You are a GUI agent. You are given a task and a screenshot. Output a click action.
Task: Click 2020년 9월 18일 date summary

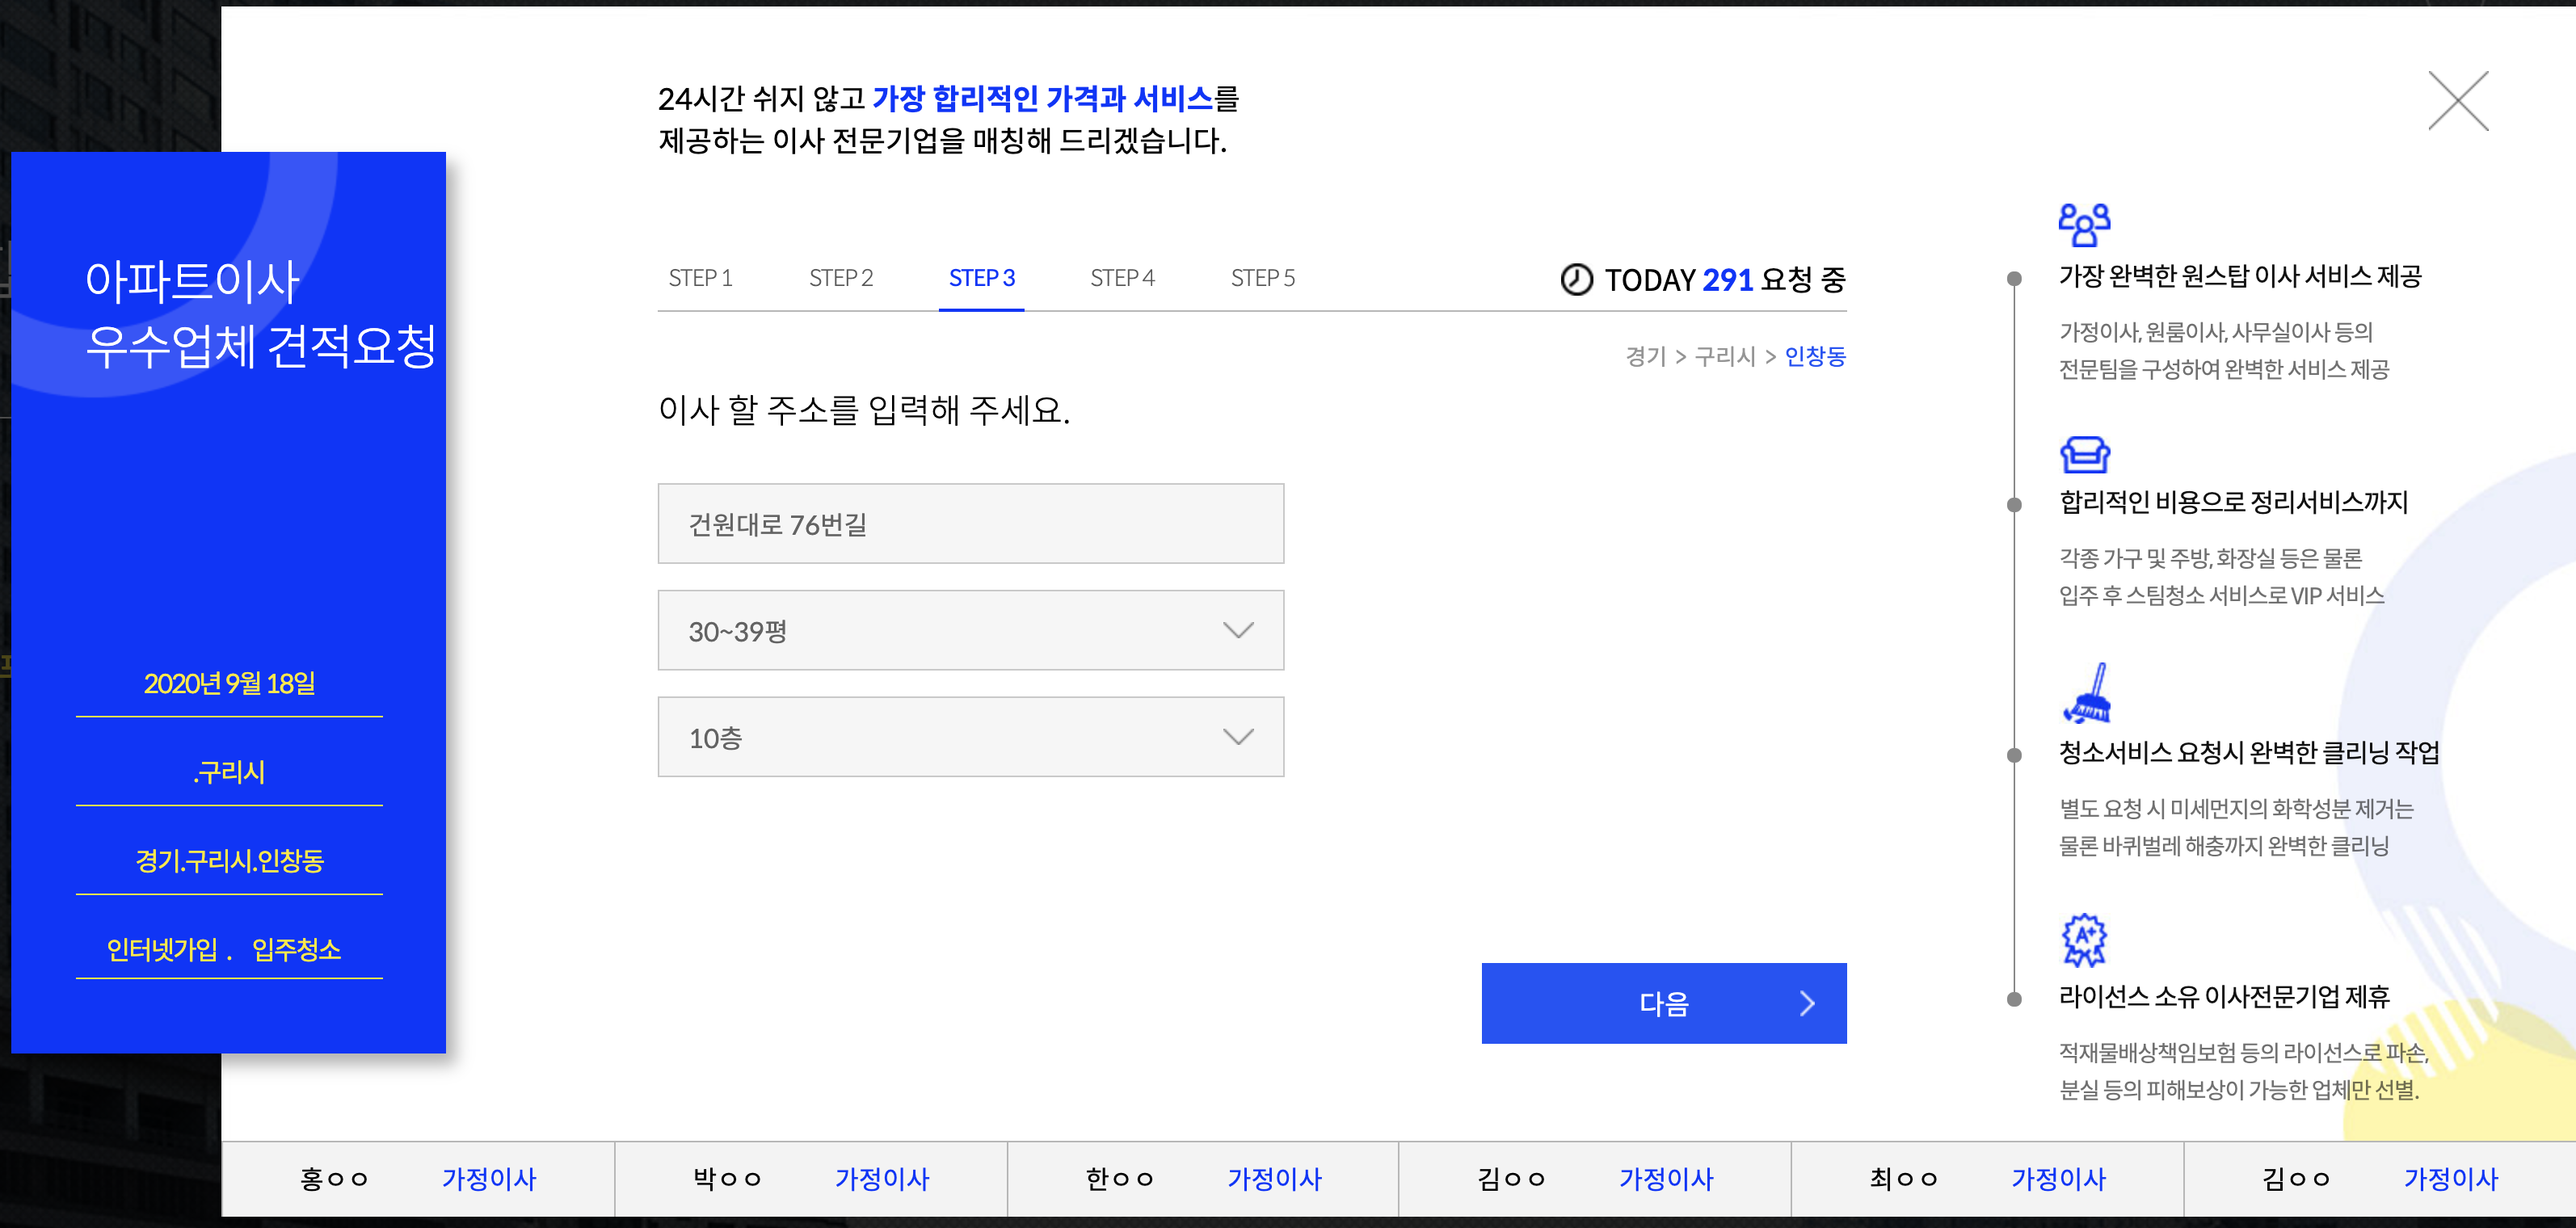[229, 684]
